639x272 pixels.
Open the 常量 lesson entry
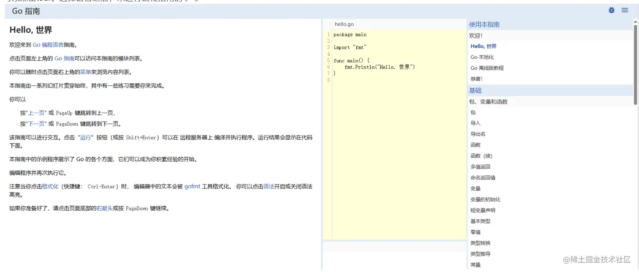point(475,265)
